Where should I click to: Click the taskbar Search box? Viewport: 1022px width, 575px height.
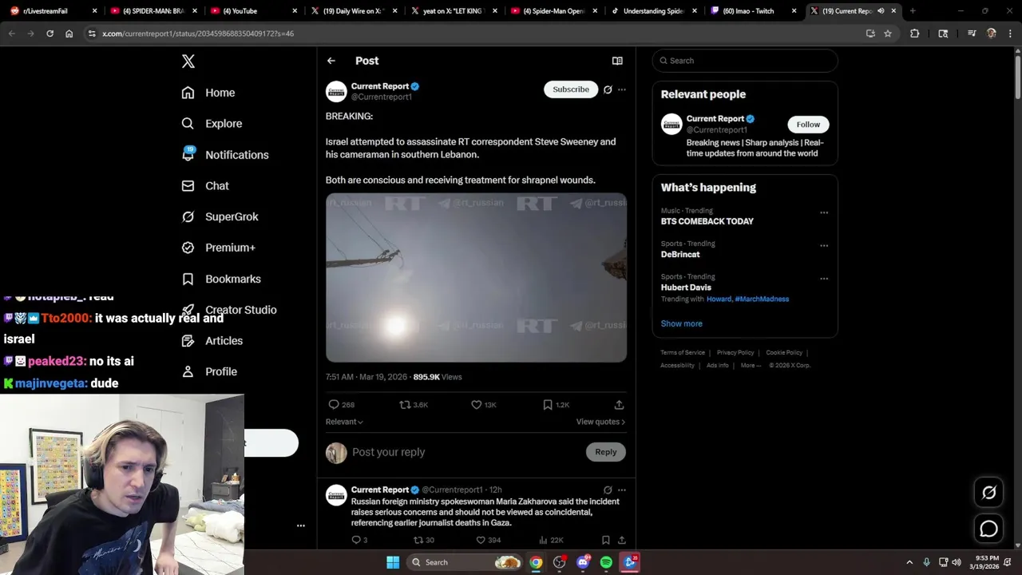tap(465, 562)
